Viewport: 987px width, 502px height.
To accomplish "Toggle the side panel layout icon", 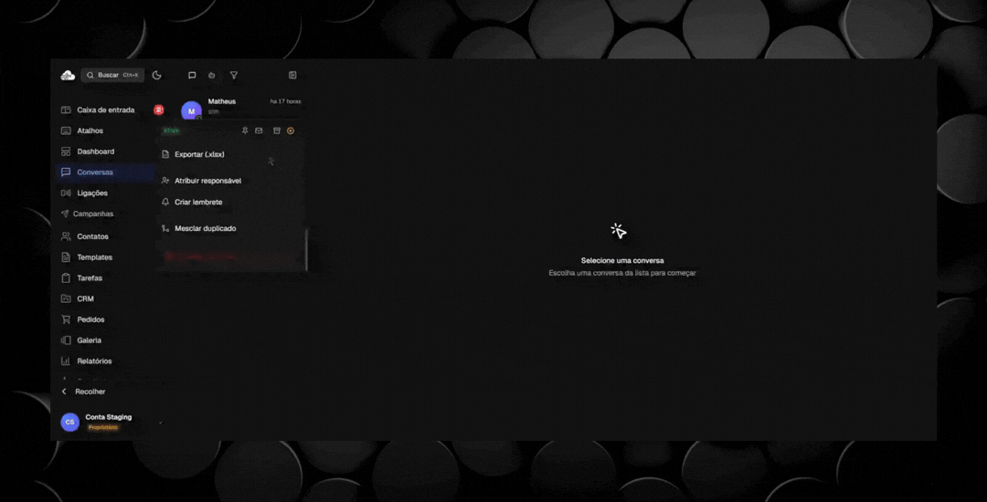I will click(292, 76).
